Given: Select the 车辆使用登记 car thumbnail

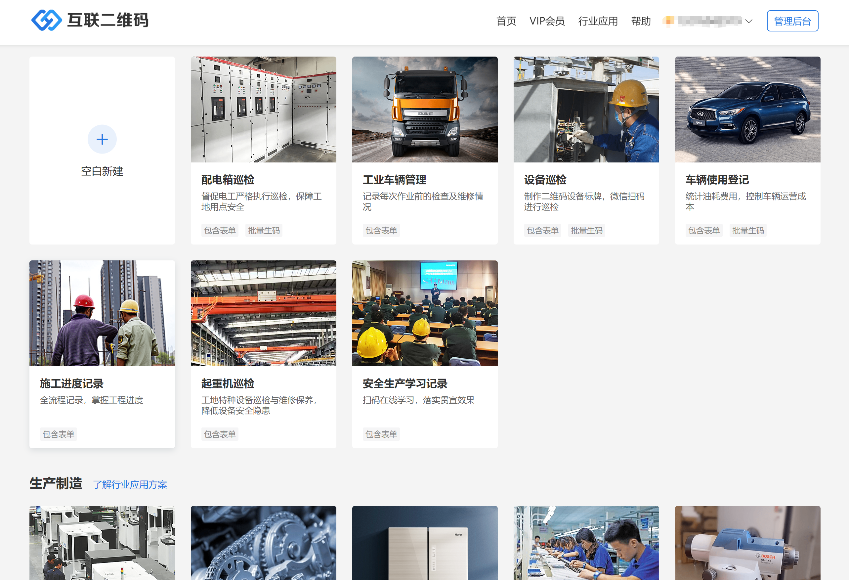Looking at the screenshot, I should 747,109.
